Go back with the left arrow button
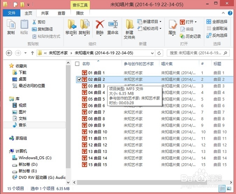Viewport: 236px width, 194px height. [9, 53]
